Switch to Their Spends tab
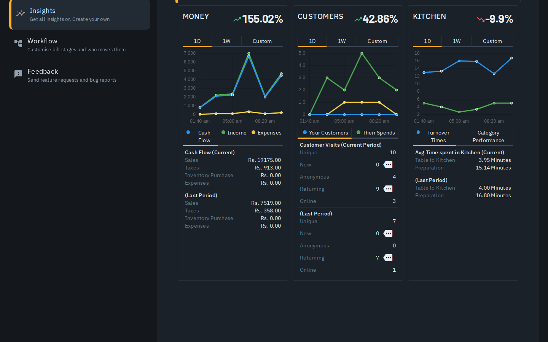Viewport: 548px width, 342px height. coord(375,133)
